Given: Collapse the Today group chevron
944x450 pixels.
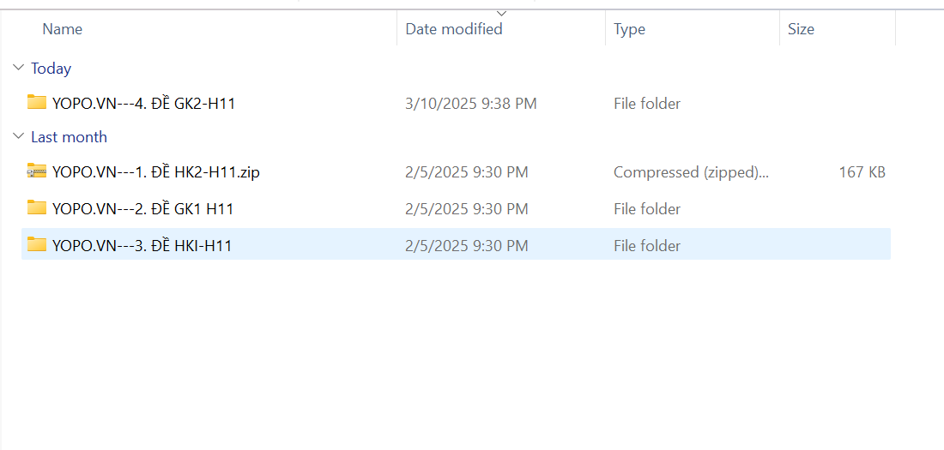Looking at the screenshot, I should pyautogui.click(x=18, y=69).
